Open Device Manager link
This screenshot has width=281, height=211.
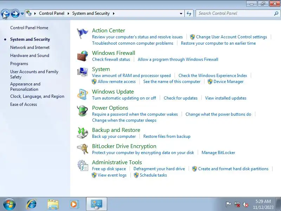(x=229, y=82)
